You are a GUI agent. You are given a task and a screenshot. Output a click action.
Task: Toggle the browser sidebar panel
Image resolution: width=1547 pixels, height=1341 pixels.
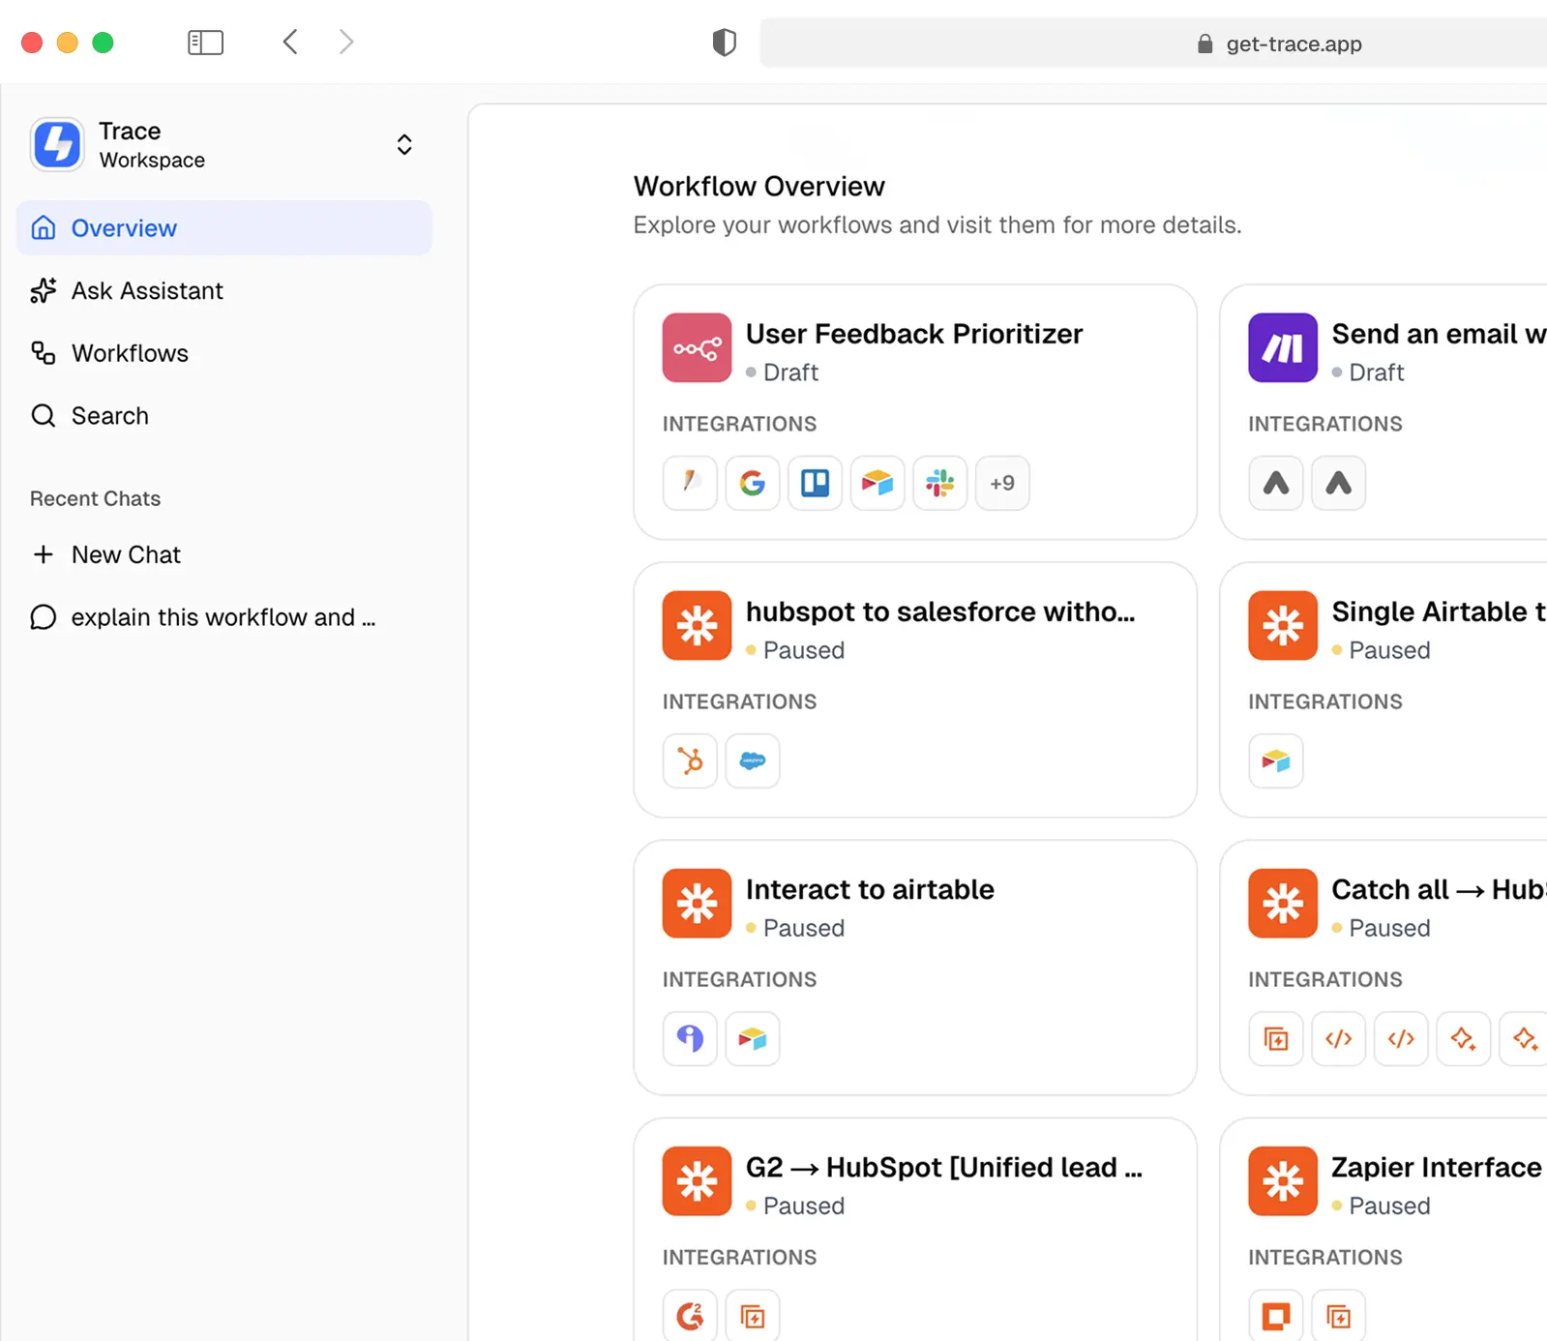tap(205, 43)
